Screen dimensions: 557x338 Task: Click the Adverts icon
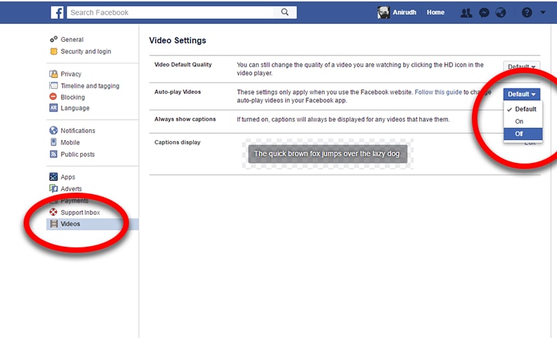[53, 188]
